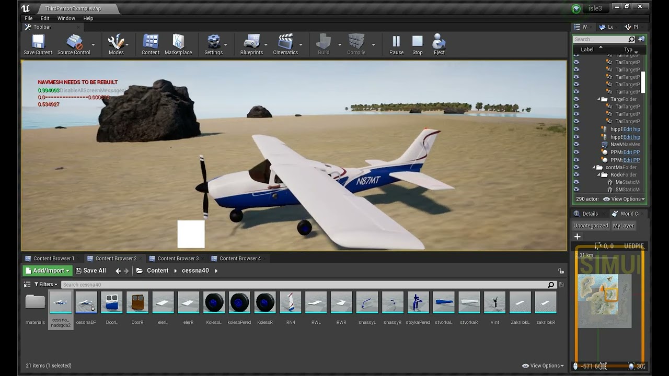This screenshot has height=376, width=669.
Task: Click the Save All button
Action: (90, 271)
